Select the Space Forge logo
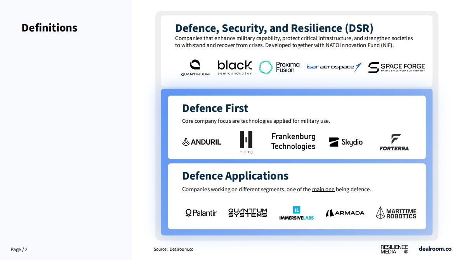The width and height of the screenshot is (462, 260). tap(396, 67)
